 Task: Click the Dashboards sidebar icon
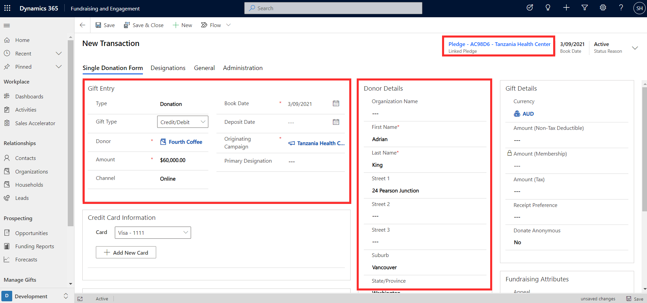(7, 96)
